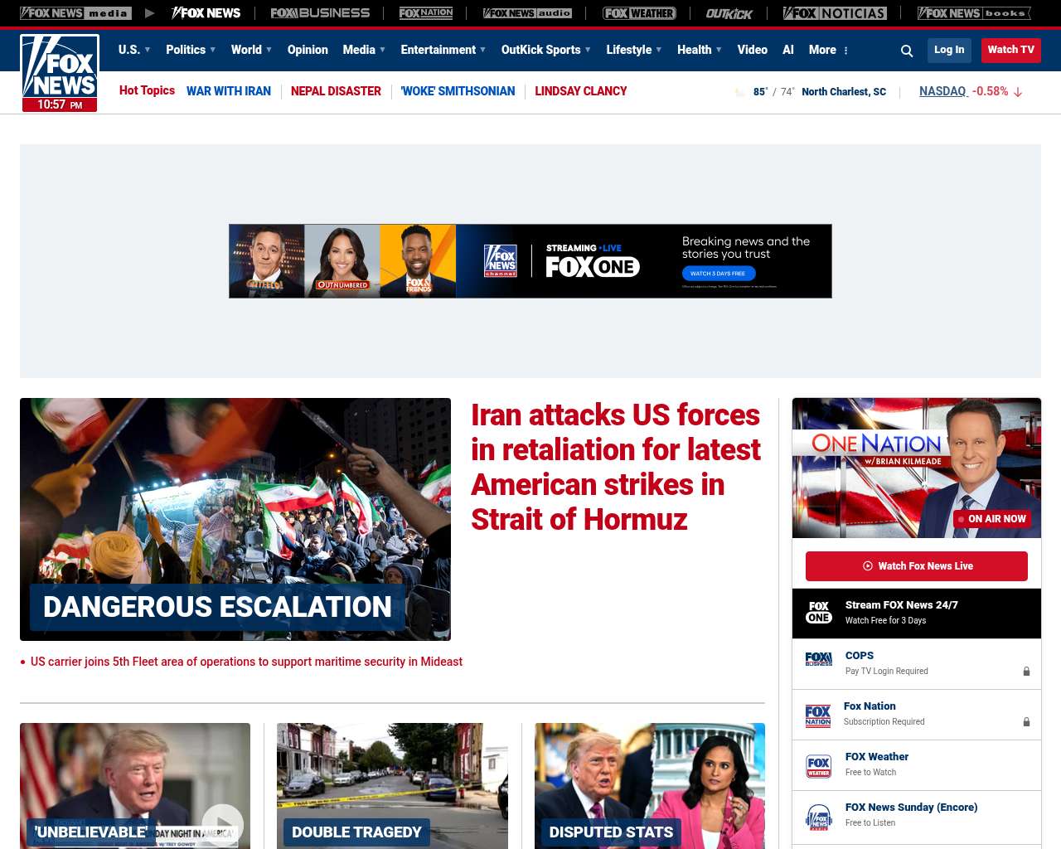
Task: Click the More menu dots icon
Action: point(845,51)
